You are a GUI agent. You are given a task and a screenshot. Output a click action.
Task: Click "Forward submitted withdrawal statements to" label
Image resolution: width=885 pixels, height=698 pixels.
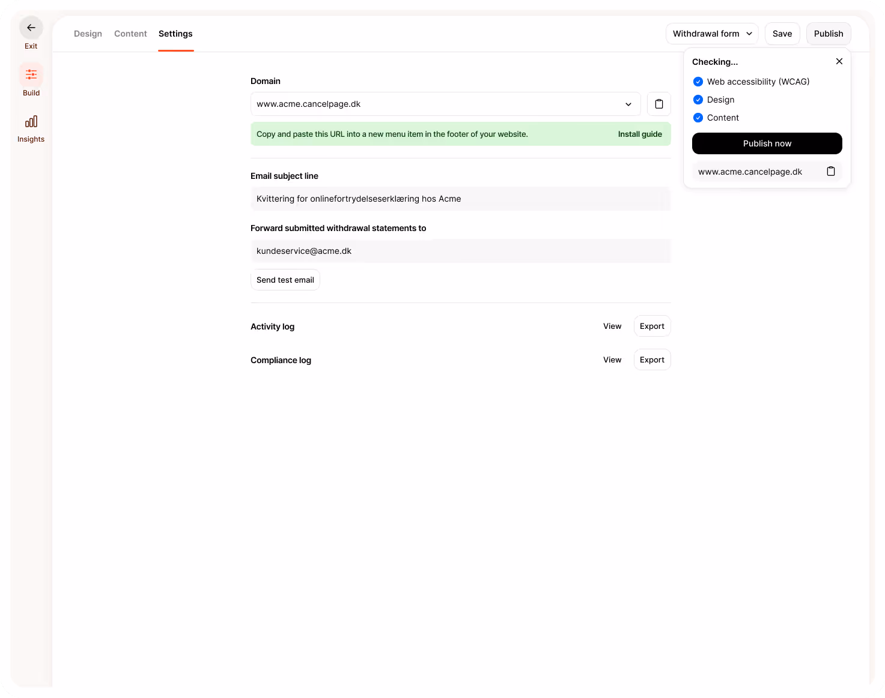tap(338, 228)
